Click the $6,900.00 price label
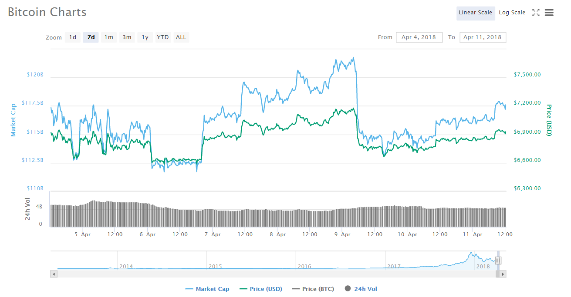571x297 pixels. click(x=527, y=132)
